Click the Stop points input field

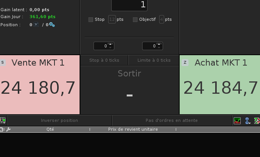coord(112,19)
